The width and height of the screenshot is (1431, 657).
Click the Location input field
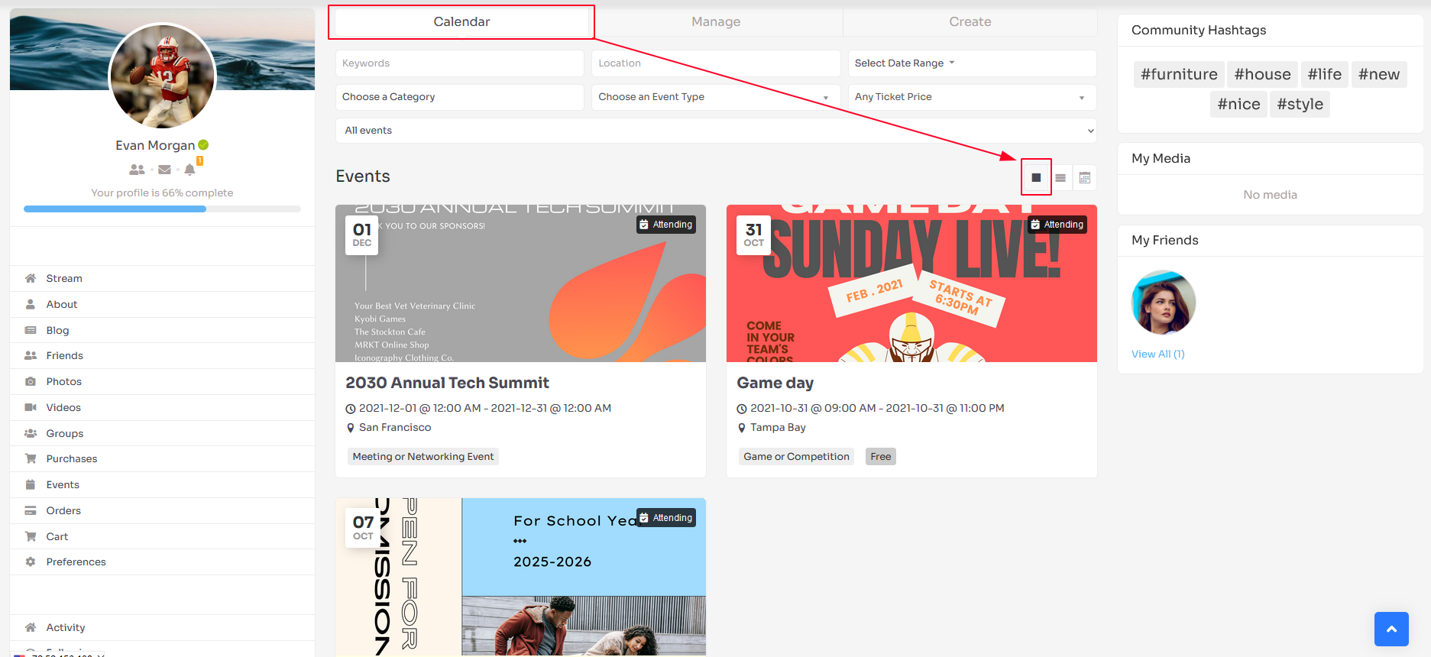point(716,63)
